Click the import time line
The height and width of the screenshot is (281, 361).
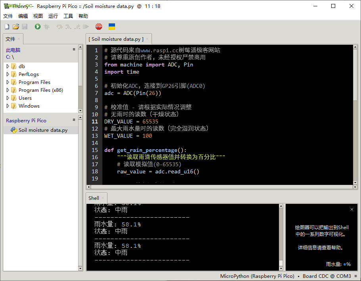click(x=121, y=72)
